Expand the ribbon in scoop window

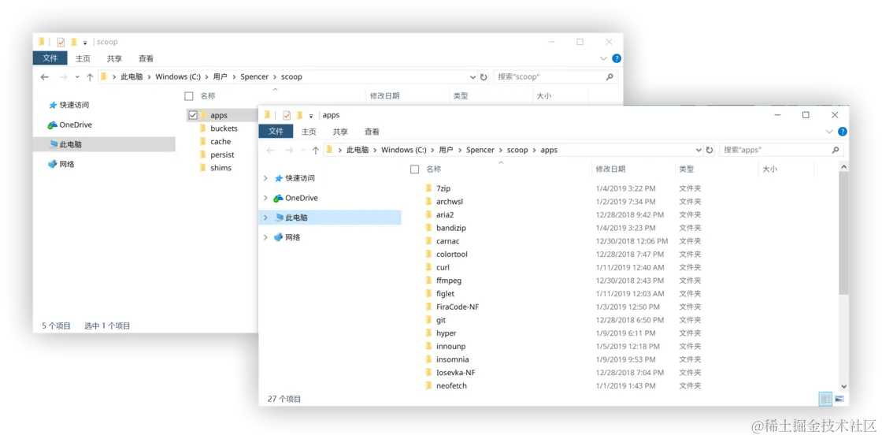603,58
